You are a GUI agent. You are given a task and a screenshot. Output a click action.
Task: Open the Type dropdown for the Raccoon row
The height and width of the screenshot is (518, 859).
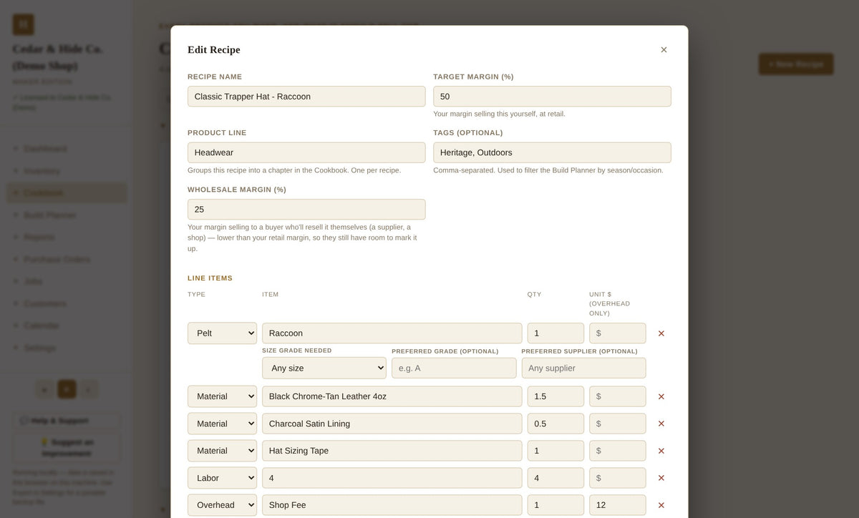pos(222,333)
